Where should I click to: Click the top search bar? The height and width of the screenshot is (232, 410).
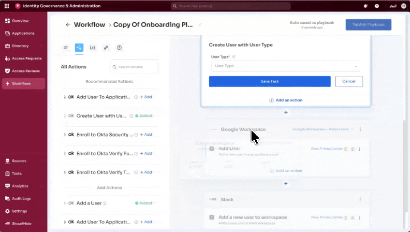tap(230, 6)
